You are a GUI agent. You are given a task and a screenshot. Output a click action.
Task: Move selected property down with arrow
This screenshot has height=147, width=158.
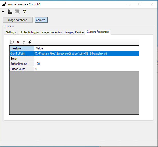[29, 42]
